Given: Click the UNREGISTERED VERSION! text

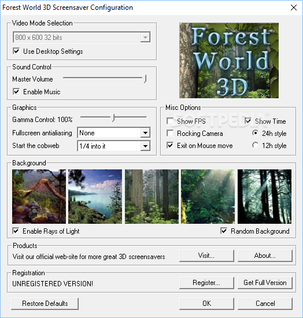Looking at the screenshot, I should tap(53, 283).
